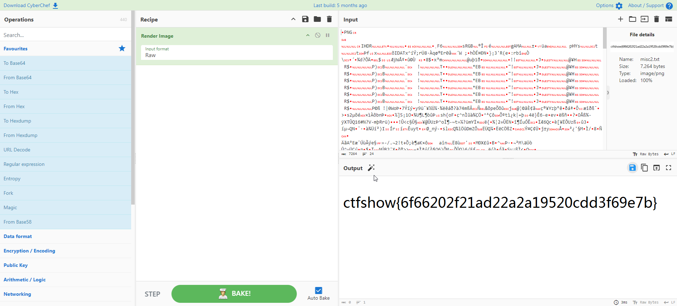Choose URL Decode operation
Screen dimensions: 677x306
point(66,150)
